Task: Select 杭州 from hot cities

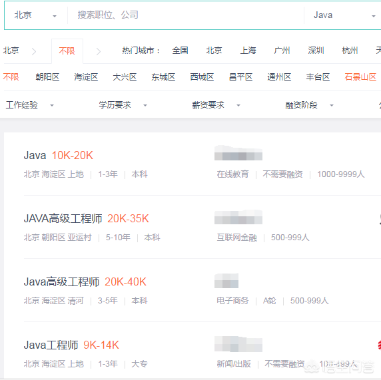Action: pos(350,51)
